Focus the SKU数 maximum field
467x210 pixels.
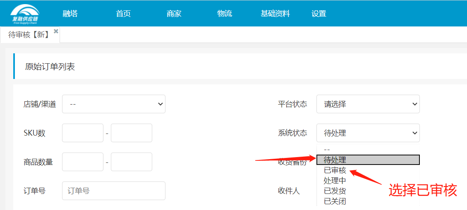(x=132, y=133)
